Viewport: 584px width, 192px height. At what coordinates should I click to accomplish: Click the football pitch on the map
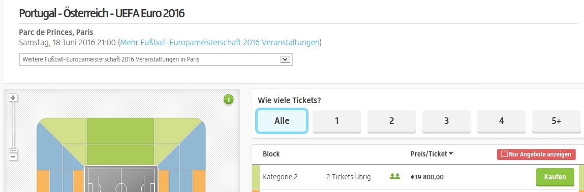(121, 179)
